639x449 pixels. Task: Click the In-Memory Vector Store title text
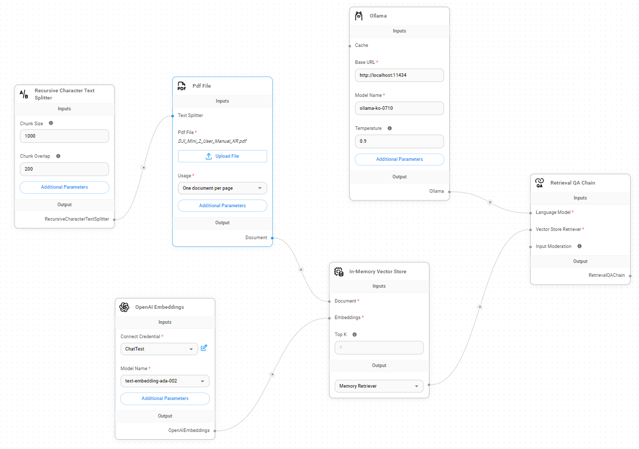pyautogui.click(x=378, y=272)
